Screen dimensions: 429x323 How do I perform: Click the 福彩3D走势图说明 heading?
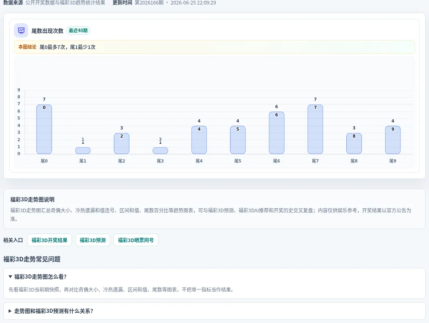pos(32,200)
